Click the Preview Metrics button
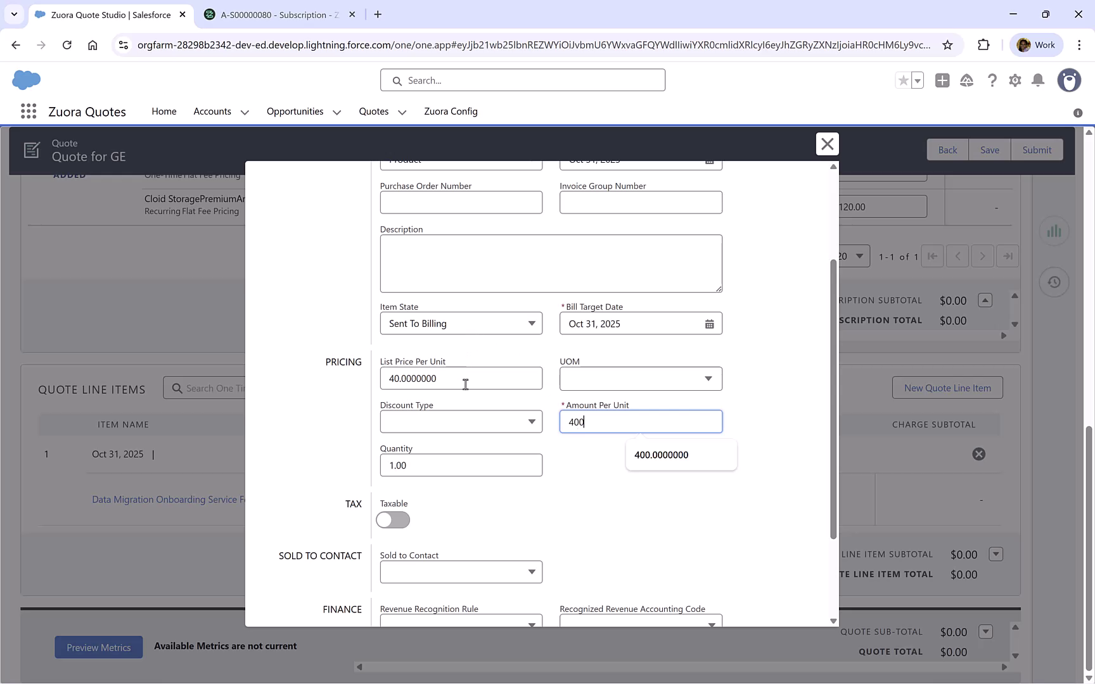Image resolution: width=1095 pixels, height=684 pixels. tap(98, 647)
